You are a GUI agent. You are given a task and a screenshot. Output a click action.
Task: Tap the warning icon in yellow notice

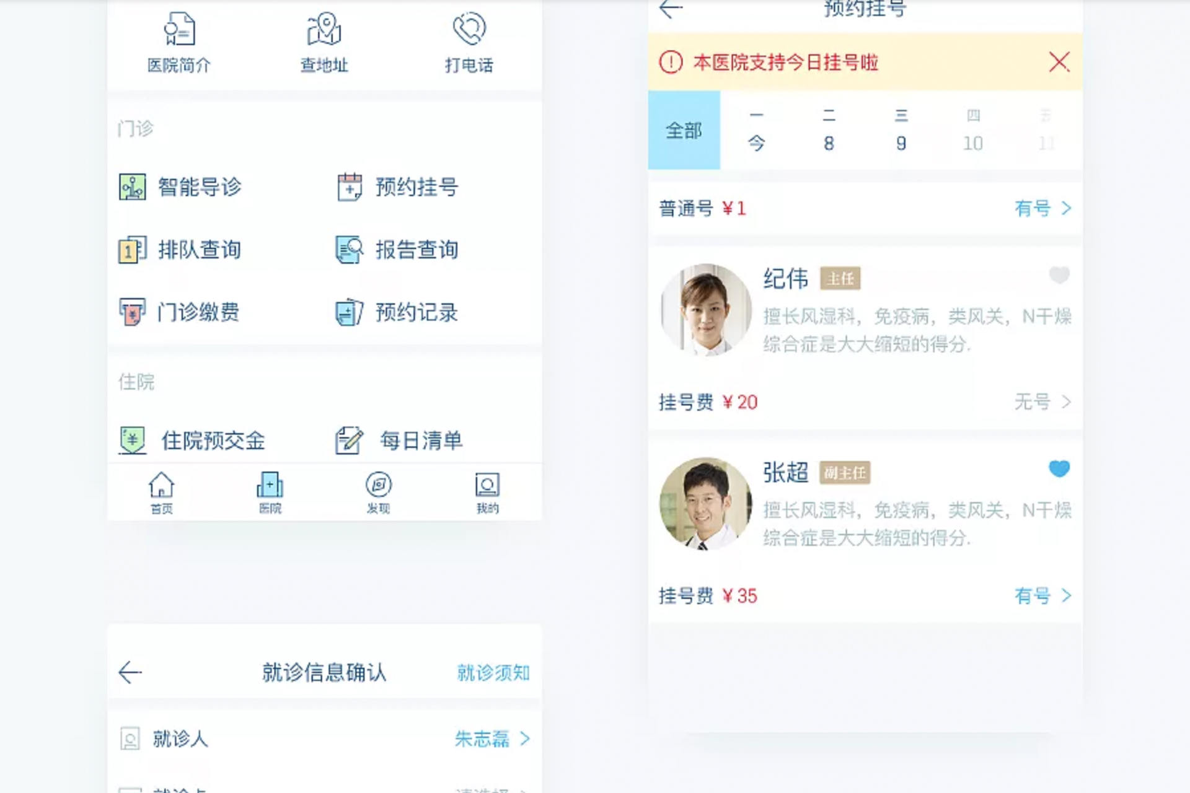click(671, 62)
